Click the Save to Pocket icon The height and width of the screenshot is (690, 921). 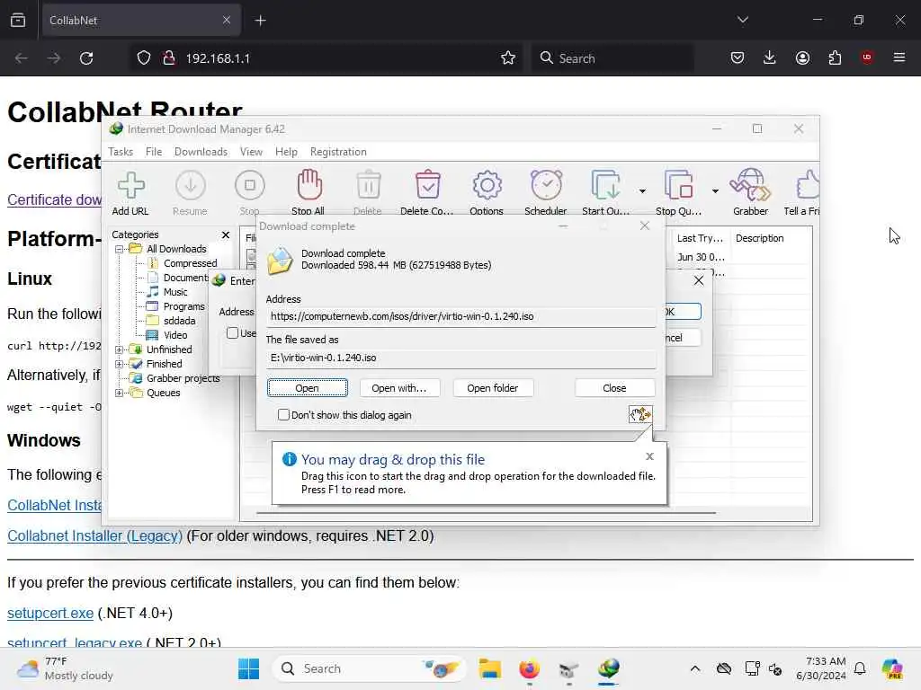(x=738, y=57)
